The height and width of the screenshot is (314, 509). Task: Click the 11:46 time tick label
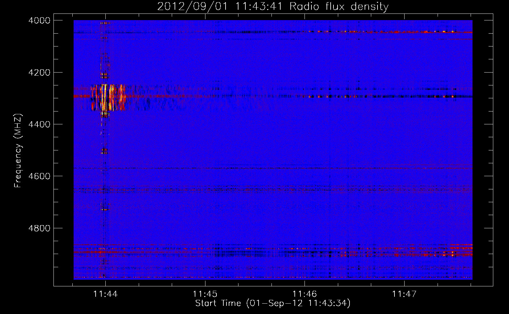(x=305, y=294)
